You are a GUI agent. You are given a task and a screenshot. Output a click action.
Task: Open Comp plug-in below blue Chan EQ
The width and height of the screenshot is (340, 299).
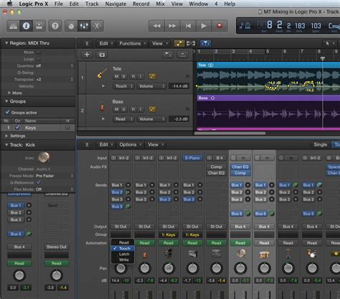coord(240,173)
